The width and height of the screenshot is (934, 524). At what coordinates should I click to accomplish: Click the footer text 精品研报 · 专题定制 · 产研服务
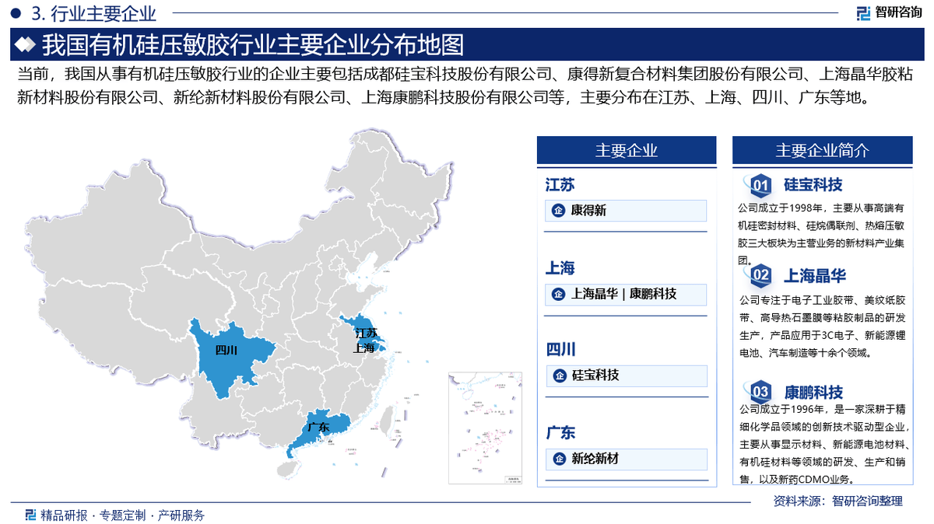point(122,515)
